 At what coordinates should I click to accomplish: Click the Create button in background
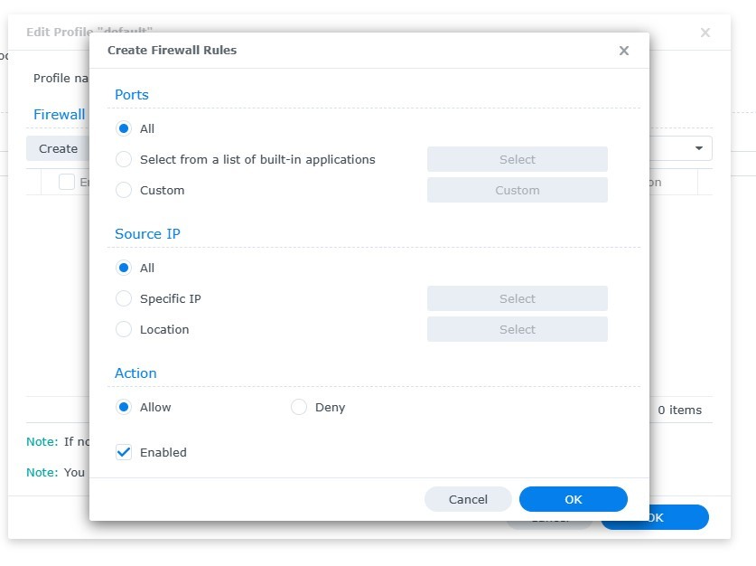pos(58,148)
